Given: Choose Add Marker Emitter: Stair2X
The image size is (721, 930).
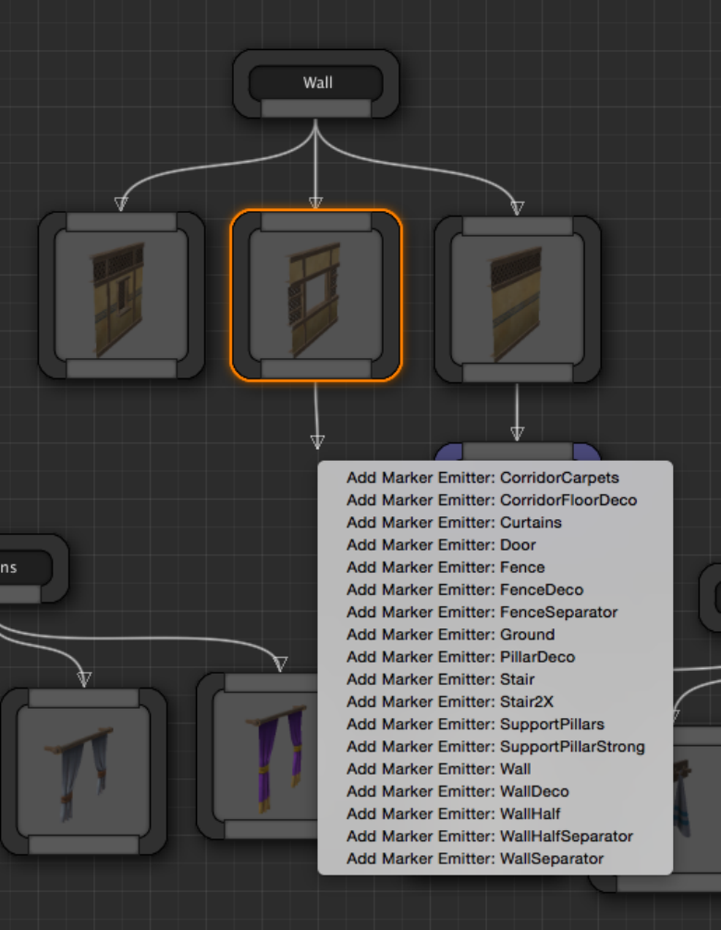Looking at the screenshot, I should pos(495,702).
